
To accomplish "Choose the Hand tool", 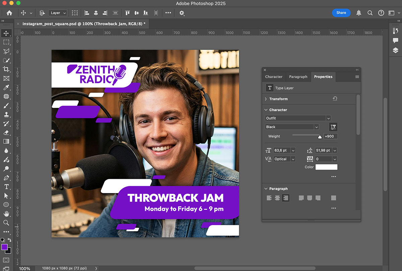I will click(x=6, y=214).
